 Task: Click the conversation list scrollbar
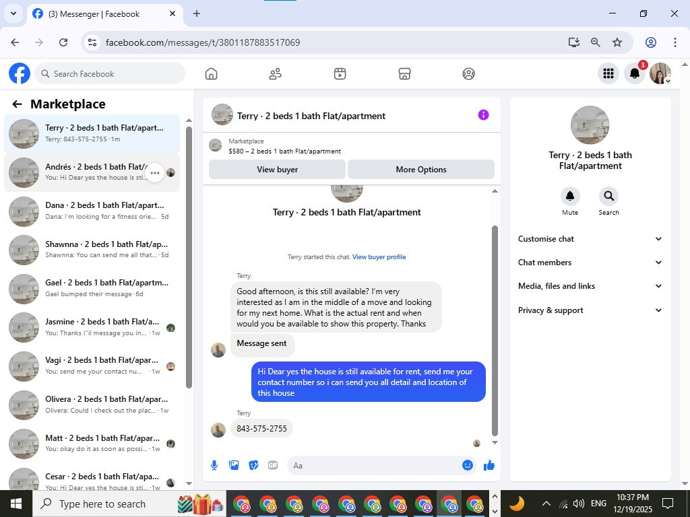coord(189,257)
